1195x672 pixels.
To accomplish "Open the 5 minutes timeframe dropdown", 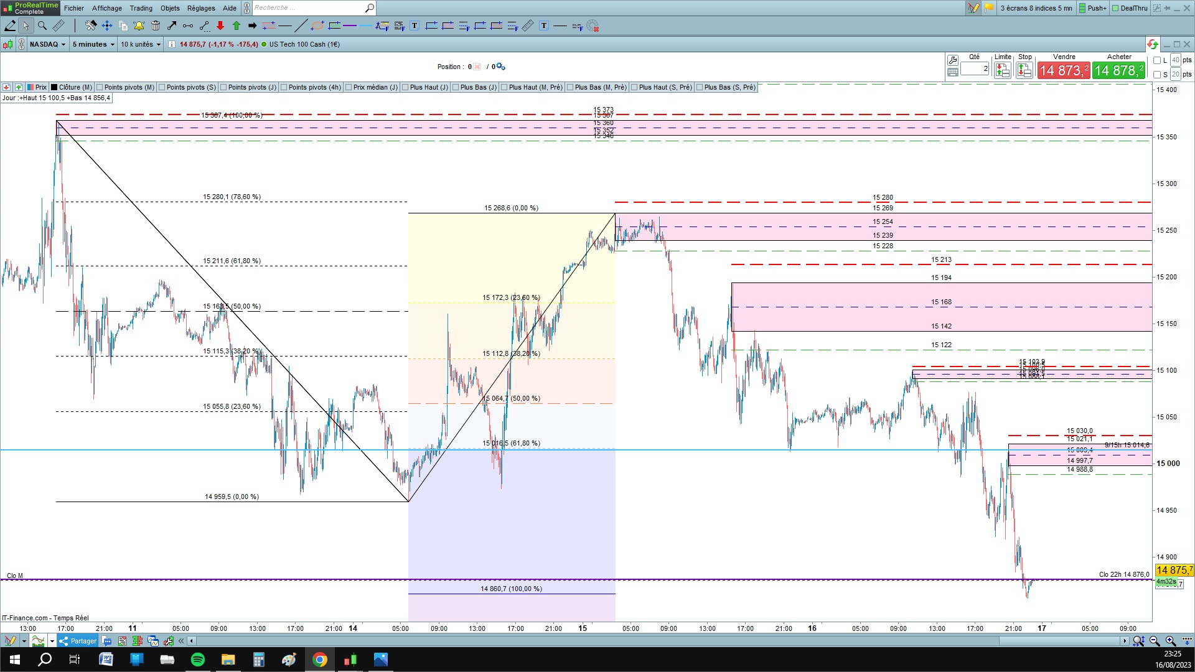I will [x=93, y=44].
